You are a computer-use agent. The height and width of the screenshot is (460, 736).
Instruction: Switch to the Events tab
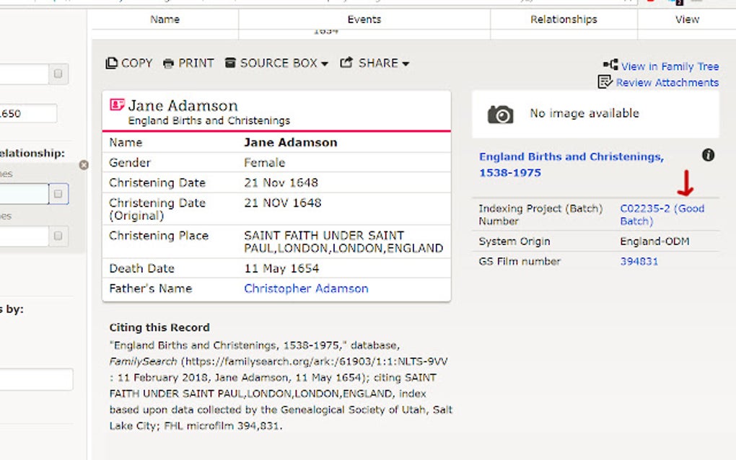click(x=364, y=19)
